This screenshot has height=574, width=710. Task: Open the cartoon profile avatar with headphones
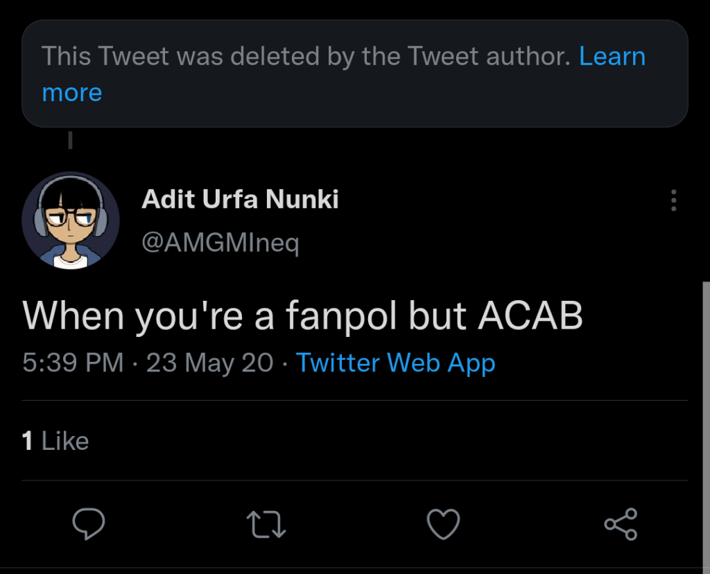[71, 220]
